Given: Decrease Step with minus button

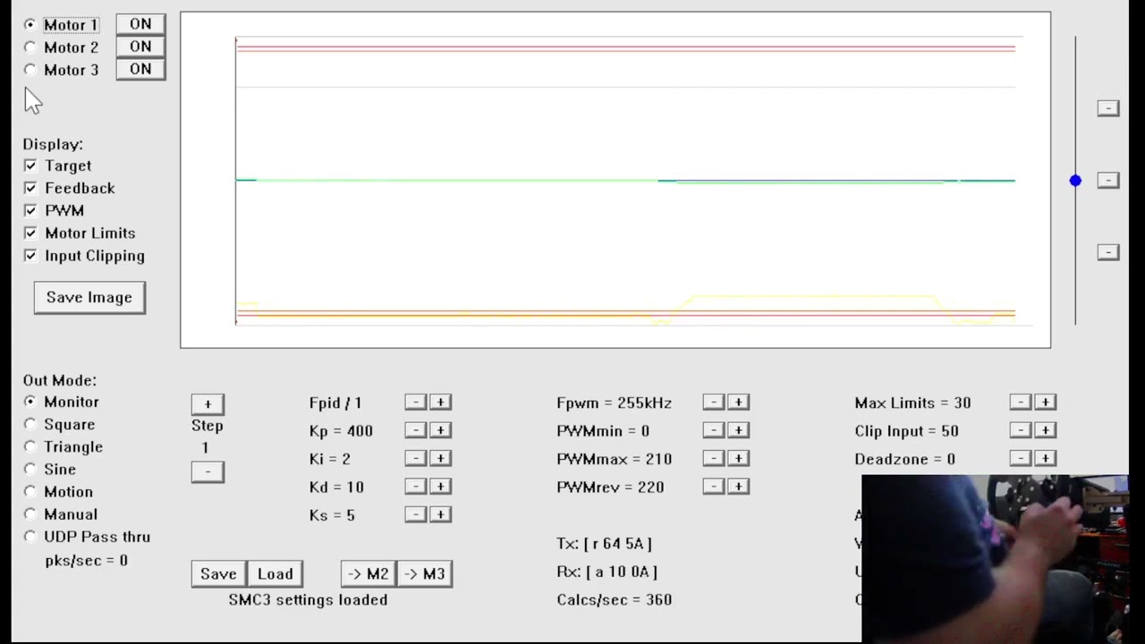Looking at the screenshot, I should tap(208, 471).
